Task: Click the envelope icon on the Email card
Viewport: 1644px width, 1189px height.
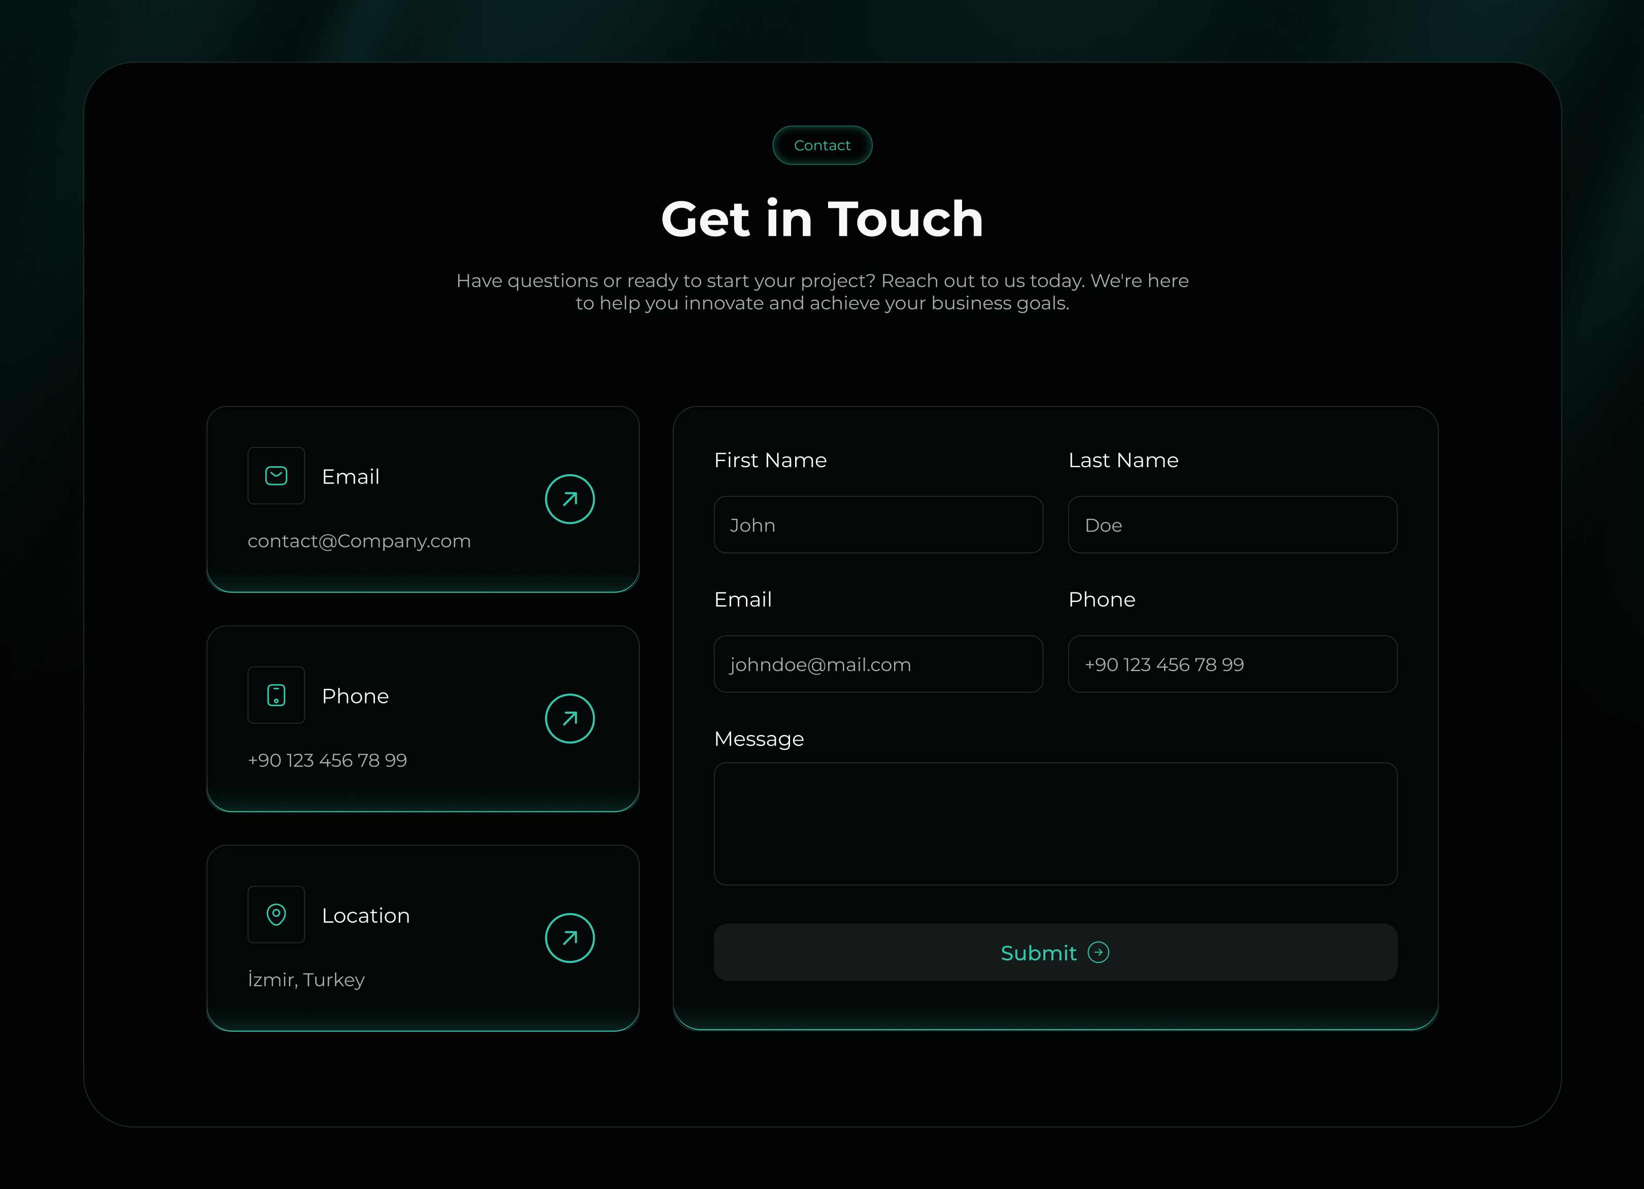Action: pos(276,475)
